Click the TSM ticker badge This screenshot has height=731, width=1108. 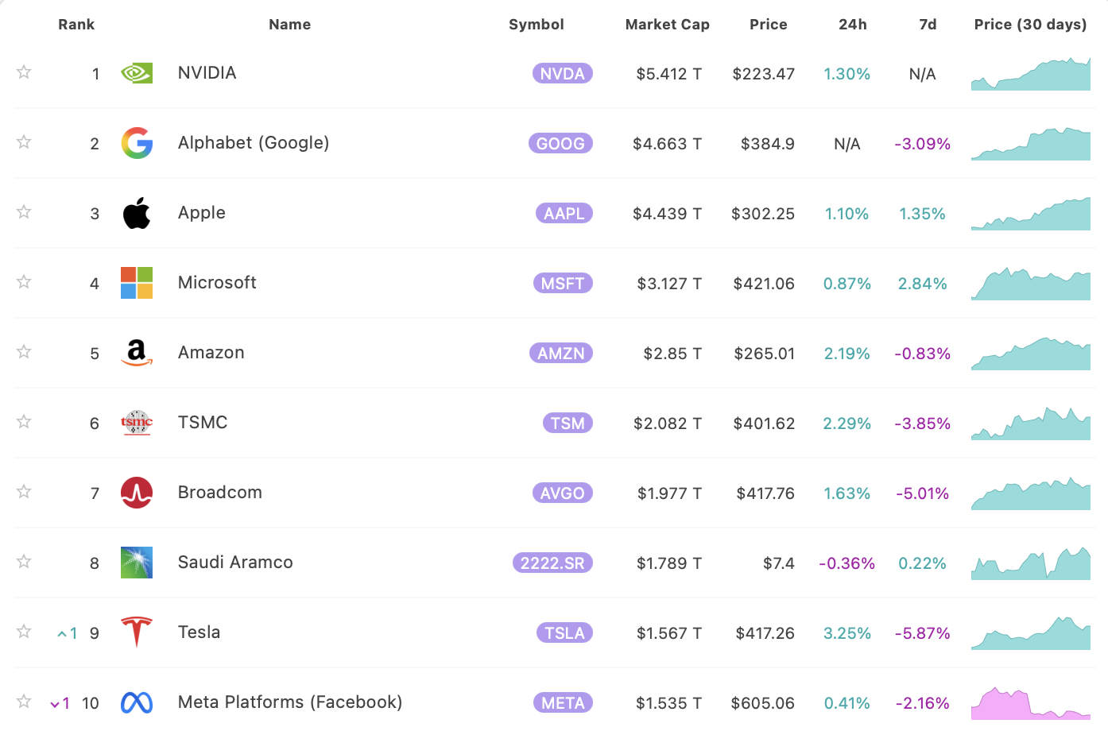coord(568,424)
